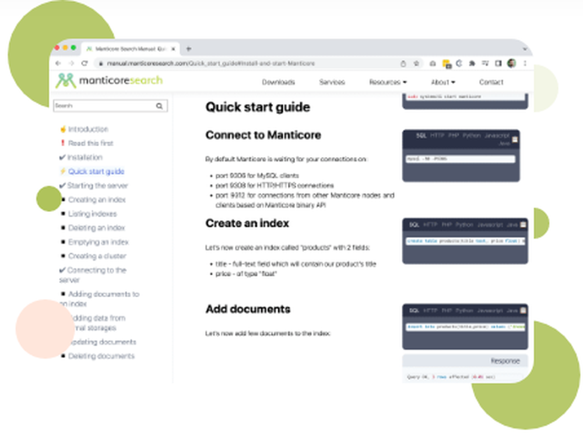Copy the Create an index code example
Viewport: 583px width, 440px height.
[523, 225]
